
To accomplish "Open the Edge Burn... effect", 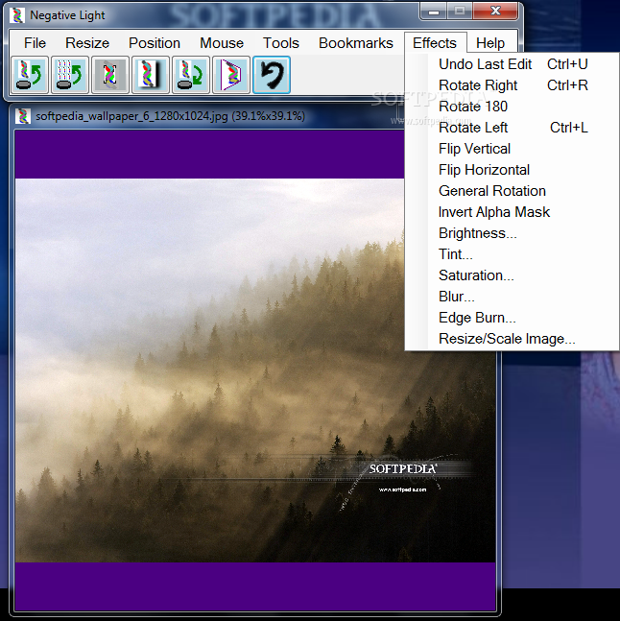I will pyautogui.click(x=512, y=318).
